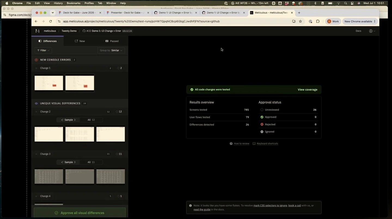Collapse the Change 4 group
The width and height of the screenshot is (392, 219).
(x=36, y=196)
